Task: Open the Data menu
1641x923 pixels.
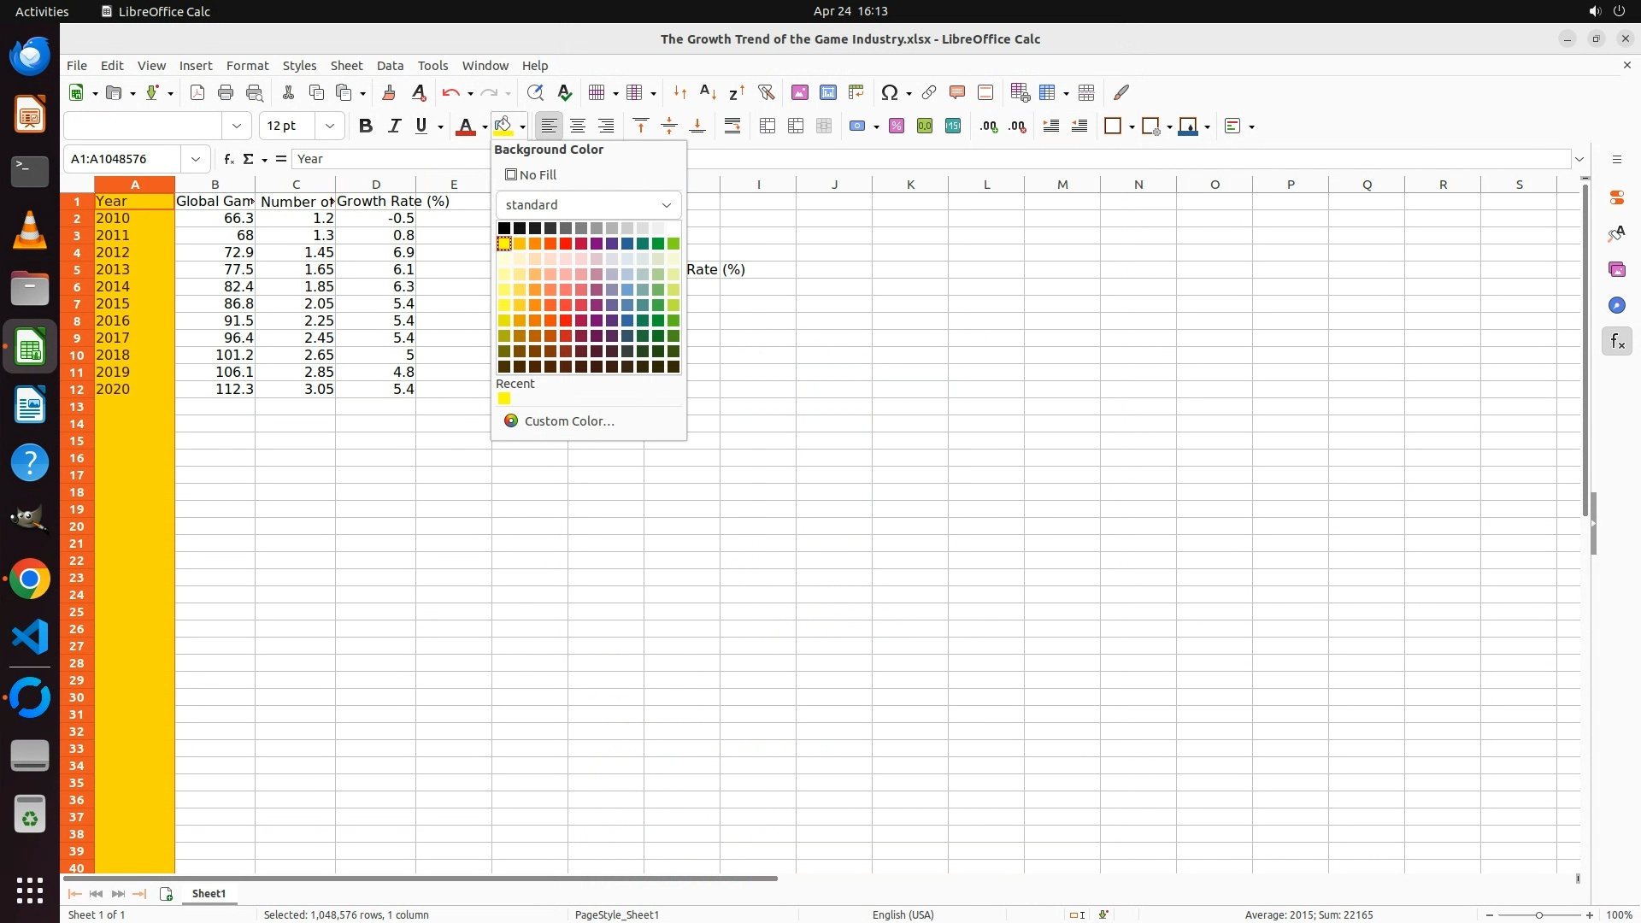Action: (390, 66)
